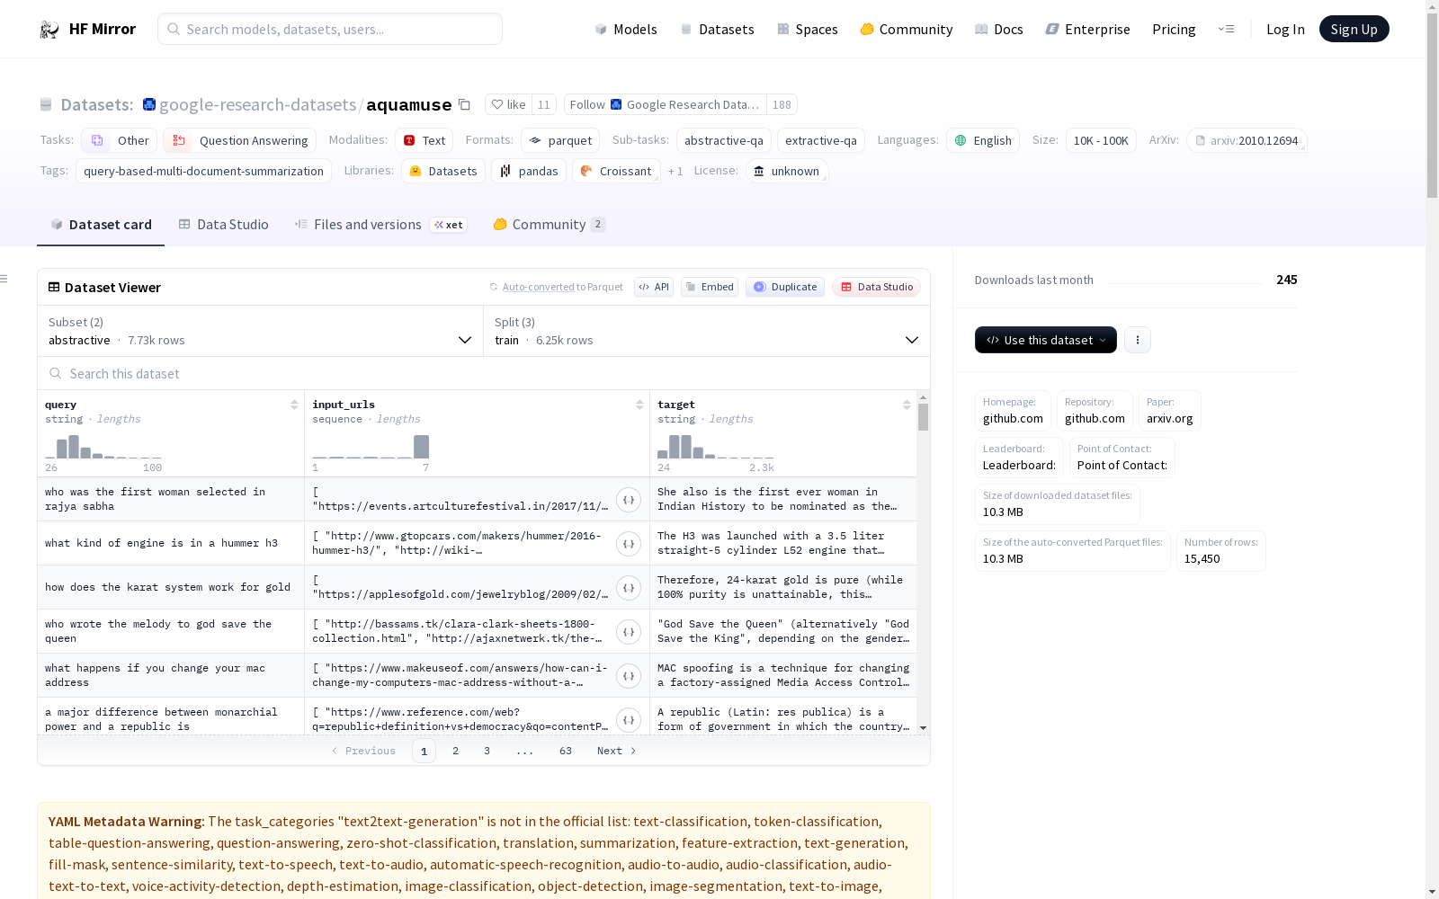Open the Files and versions tab

pos(380,225)
